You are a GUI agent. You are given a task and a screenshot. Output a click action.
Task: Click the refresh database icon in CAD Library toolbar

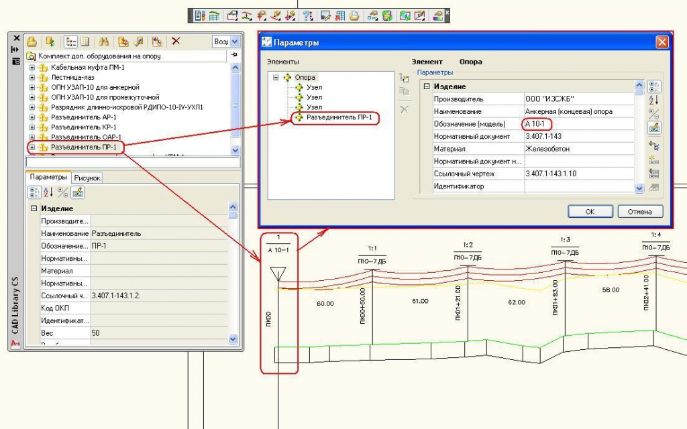click(50, 42)
